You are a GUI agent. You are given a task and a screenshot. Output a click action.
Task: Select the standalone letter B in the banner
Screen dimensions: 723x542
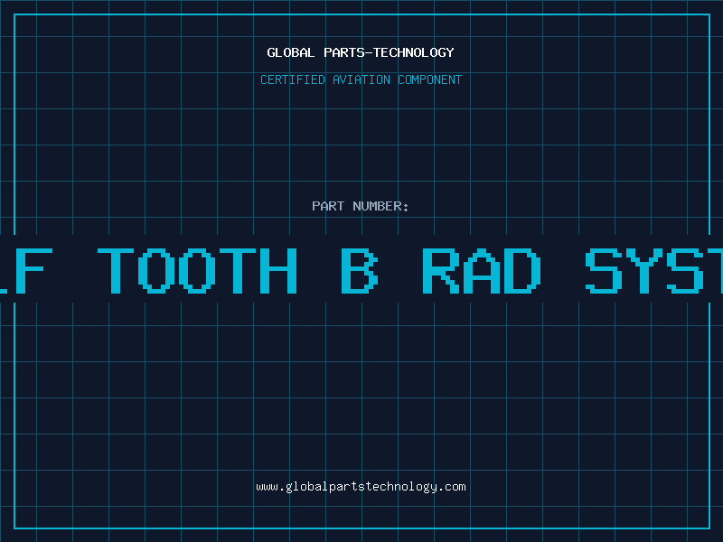point(359,270)
